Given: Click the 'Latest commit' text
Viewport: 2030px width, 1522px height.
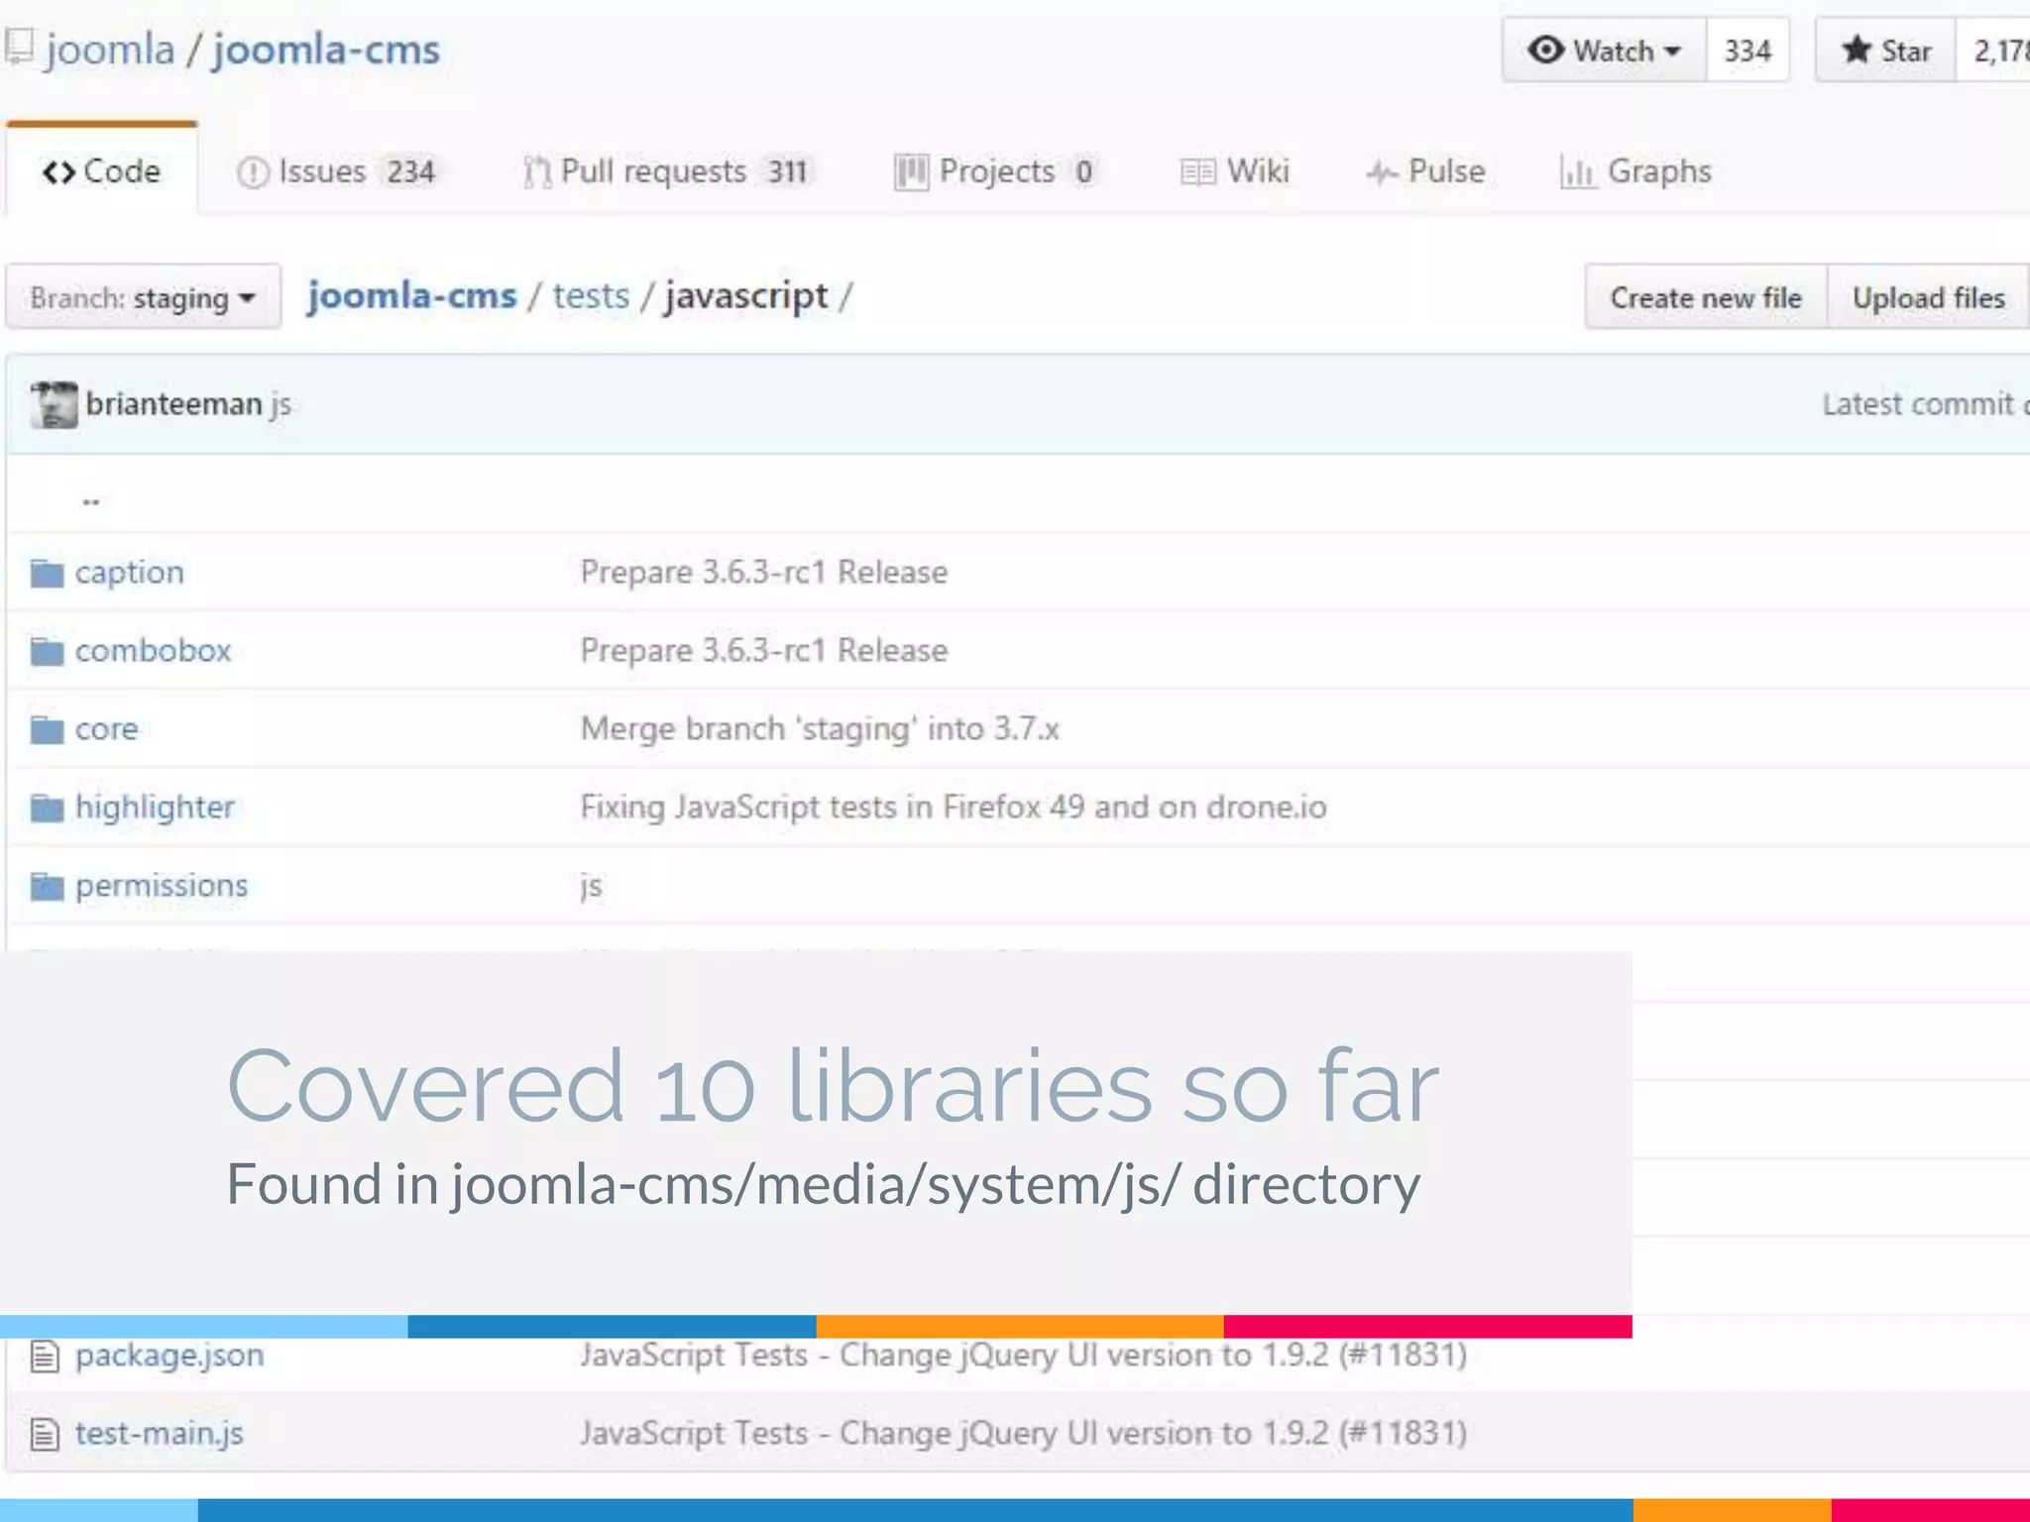Looking at the screenshot, I should click(x=1918, y=404).
